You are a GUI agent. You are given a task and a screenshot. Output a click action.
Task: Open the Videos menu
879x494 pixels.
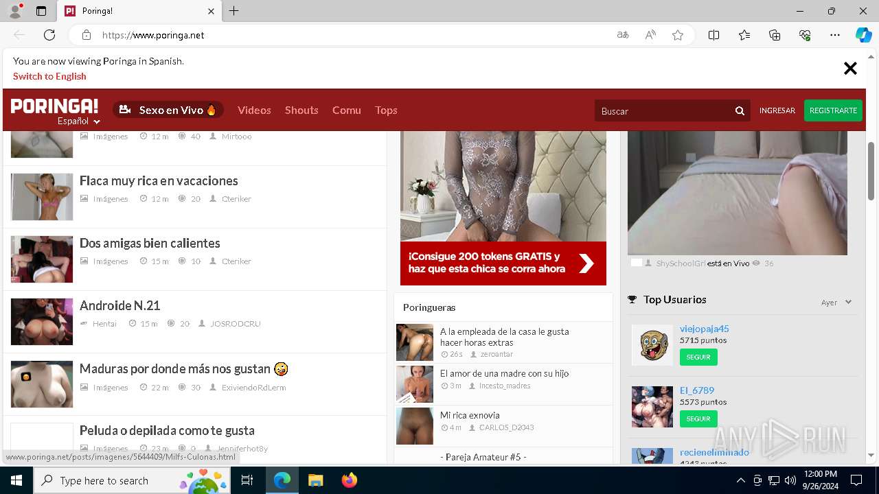pos(254,110)
